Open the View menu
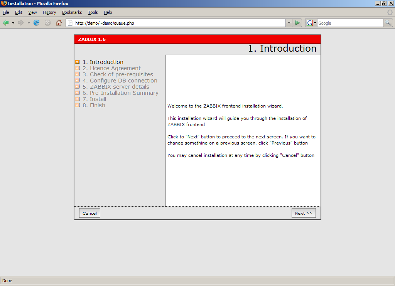 coord(32,12)
